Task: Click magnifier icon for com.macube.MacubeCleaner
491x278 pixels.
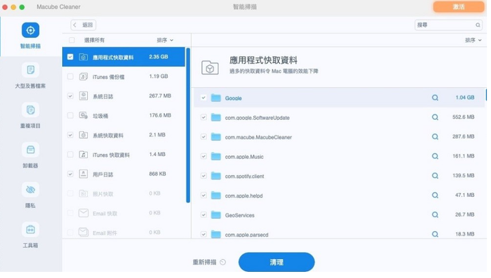Action: pyautogui.click(x=435, y=137)
